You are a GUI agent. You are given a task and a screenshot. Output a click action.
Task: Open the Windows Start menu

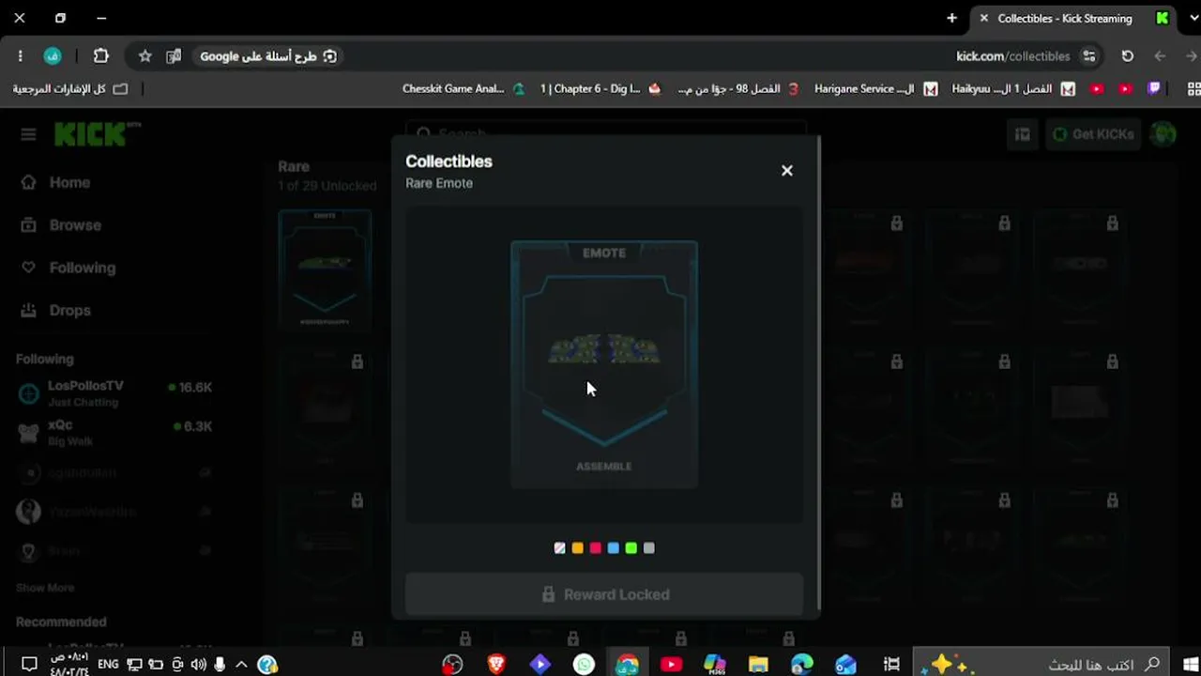[x=1192, y=665]
